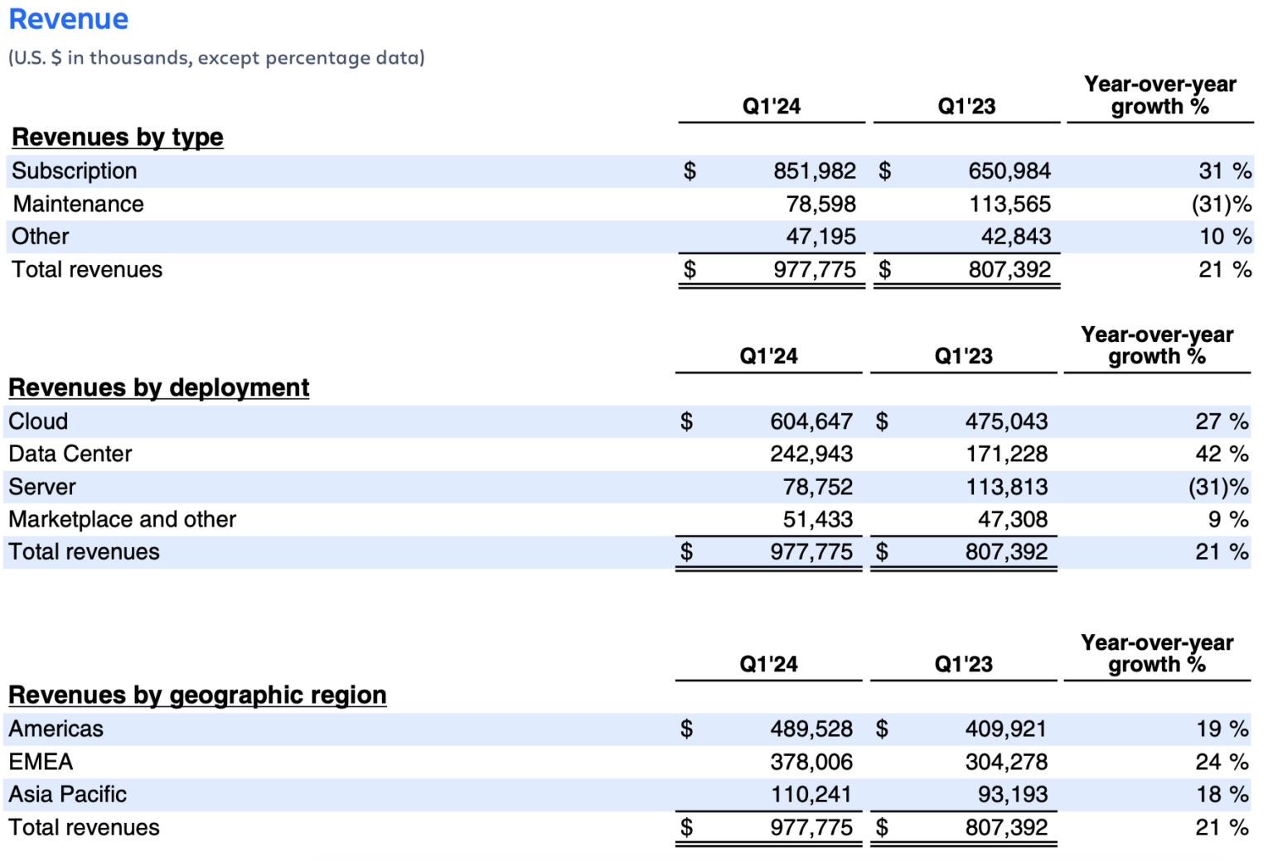Click the Revenues by deployment heading

(158, 387)
